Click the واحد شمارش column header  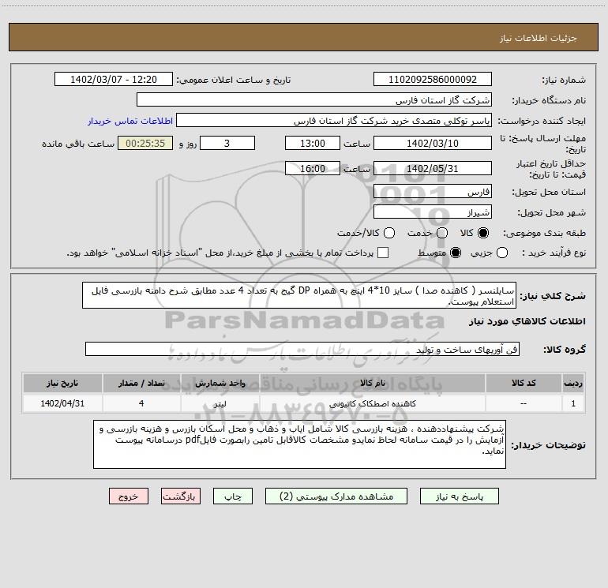point(220,384)
